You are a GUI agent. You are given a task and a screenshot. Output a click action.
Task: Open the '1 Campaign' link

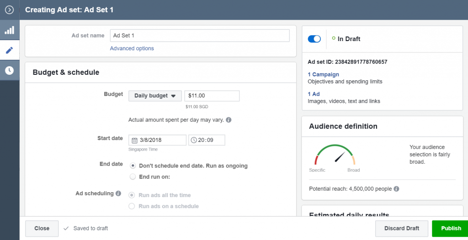tap(323, 74)
